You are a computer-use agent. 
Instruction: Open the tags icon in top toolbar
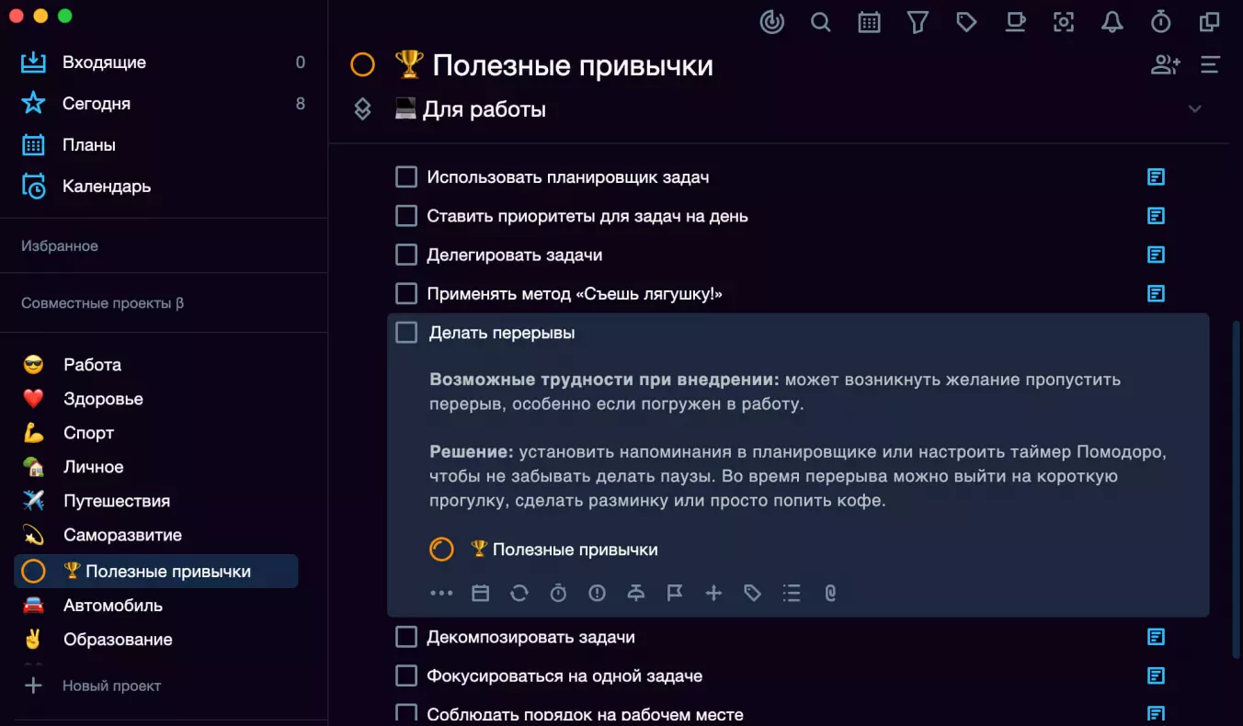966,22
